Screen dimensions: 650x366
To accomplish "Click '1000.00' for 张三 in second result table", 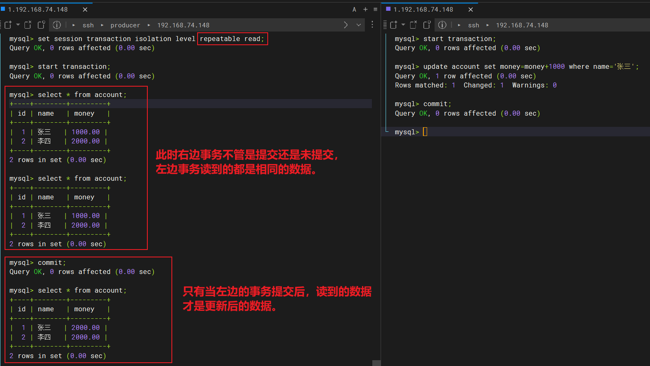I will (86, 216).
